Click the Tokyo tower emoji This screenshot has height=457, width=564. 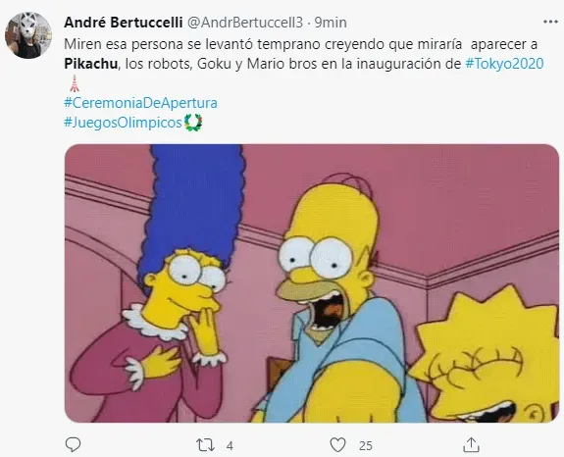74,83
